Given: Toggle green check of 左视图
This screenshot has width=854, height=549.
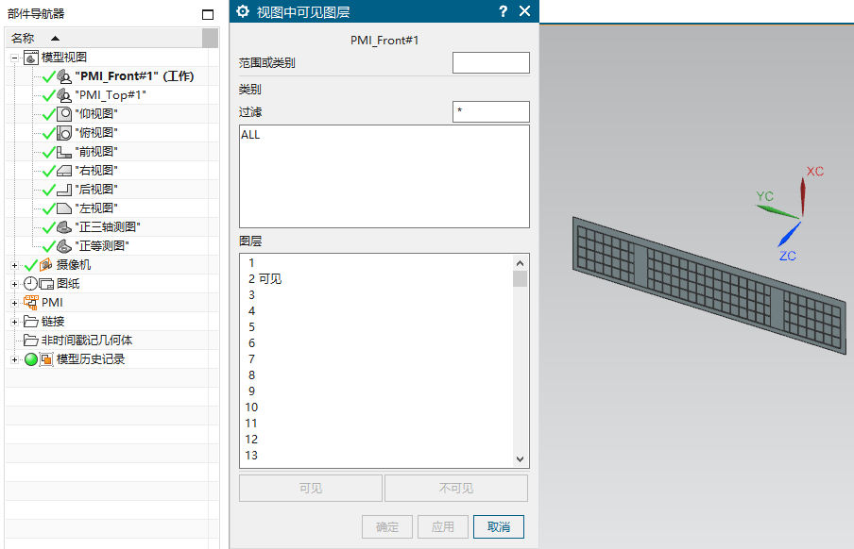Looking at the screenshot, I should coord(49,208).
